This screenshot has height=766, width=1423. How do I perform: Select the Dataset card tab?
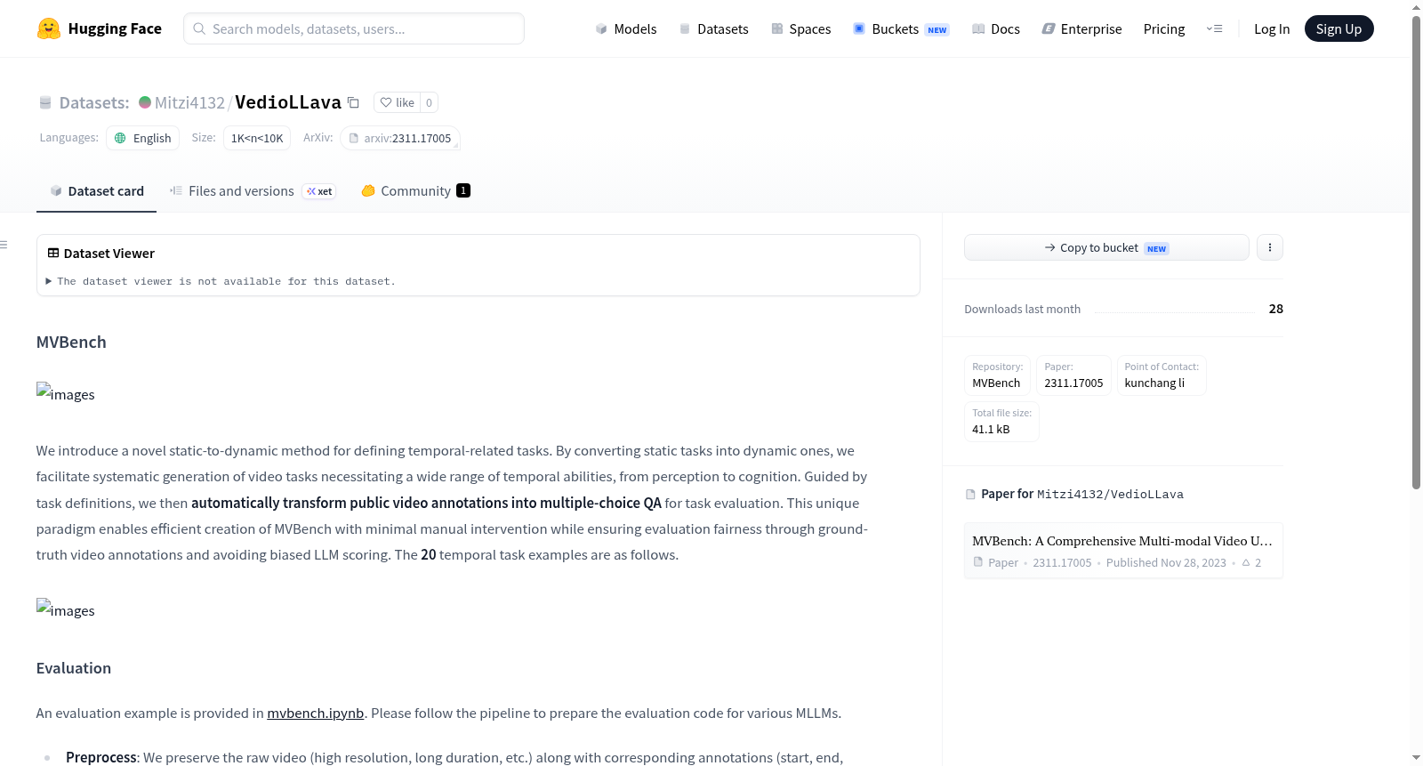click(97, 190)
